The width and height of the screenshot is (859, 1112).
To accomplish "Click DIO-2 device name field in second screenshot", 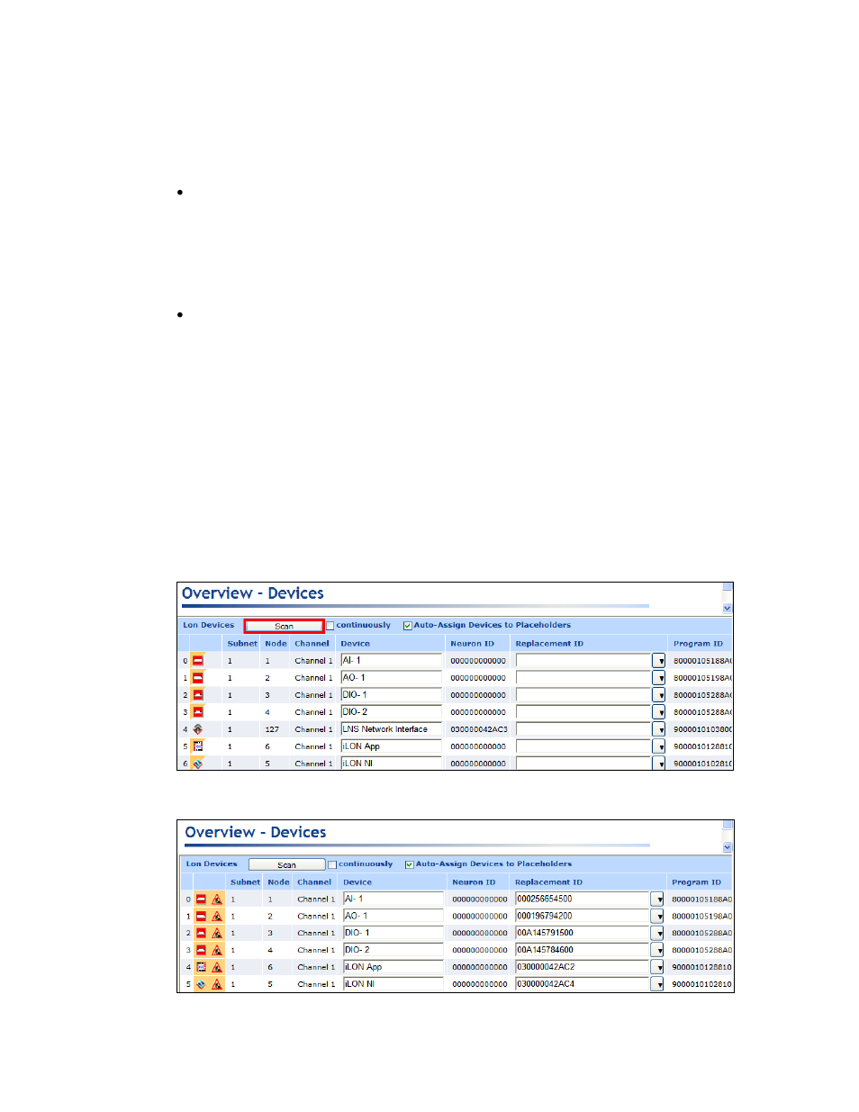I will [393, 950].
